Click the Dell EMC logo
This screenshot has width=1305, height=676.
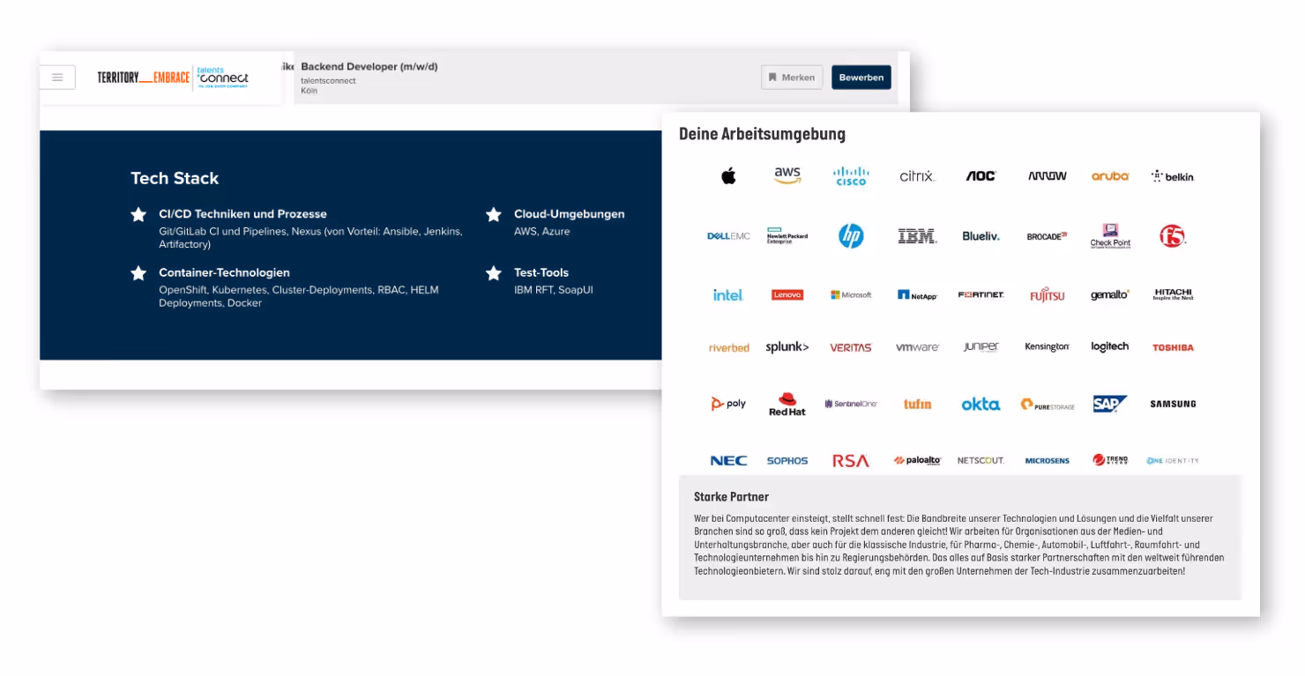pyautogui.click(x=728, y=236)
